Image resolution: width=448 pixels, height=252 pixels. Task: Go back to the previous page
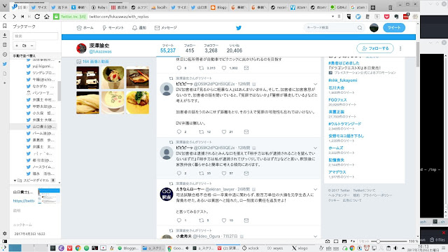click(5, 17)
